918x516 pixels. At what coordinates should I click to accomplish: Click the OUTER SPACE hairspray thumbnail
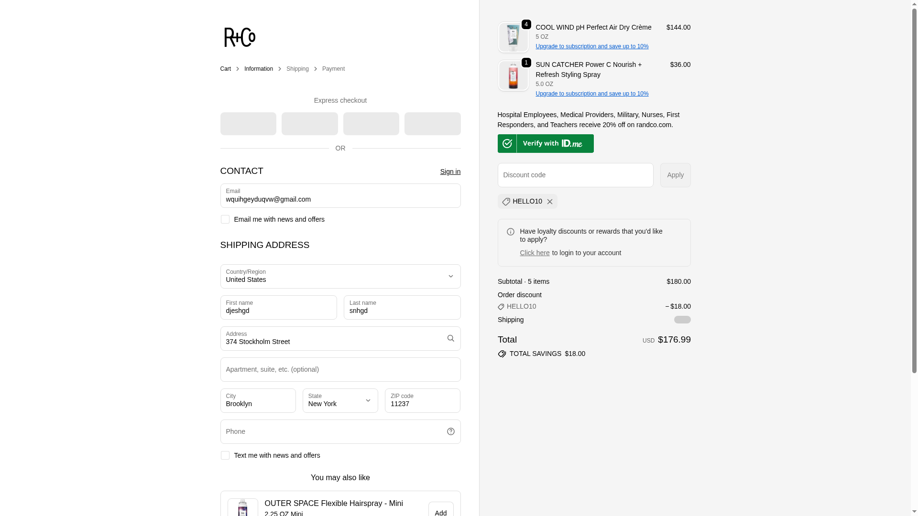pyautogui.click(x=242, y=507)
